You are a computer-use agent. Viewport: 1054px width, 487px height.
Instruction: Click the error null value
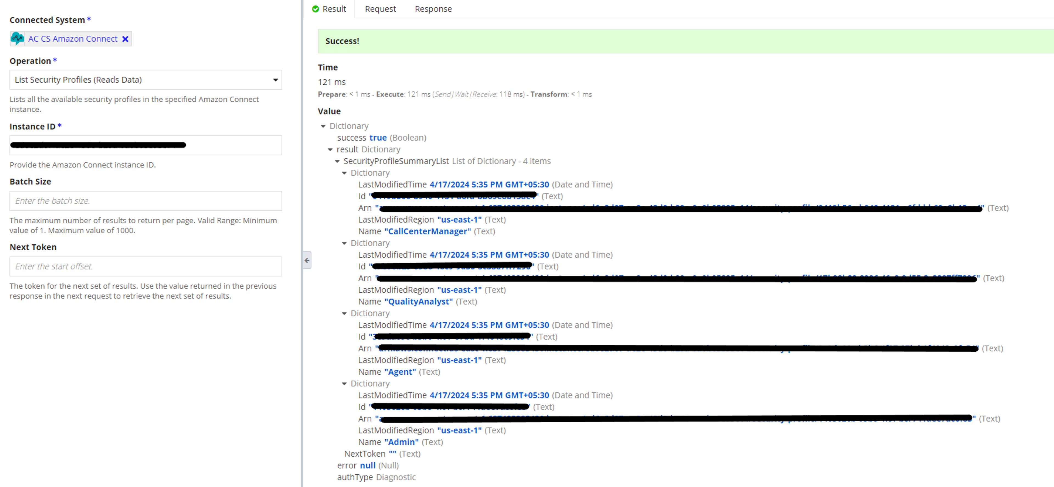tap(368, 466)
